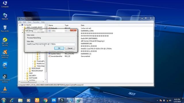Expand the SAM tree node

pos(25,73)
